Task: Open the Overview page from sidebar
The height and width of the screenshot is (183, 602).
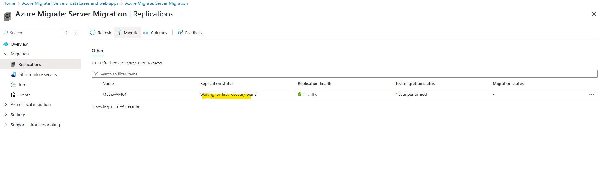Action: click(x=19, y=44)
